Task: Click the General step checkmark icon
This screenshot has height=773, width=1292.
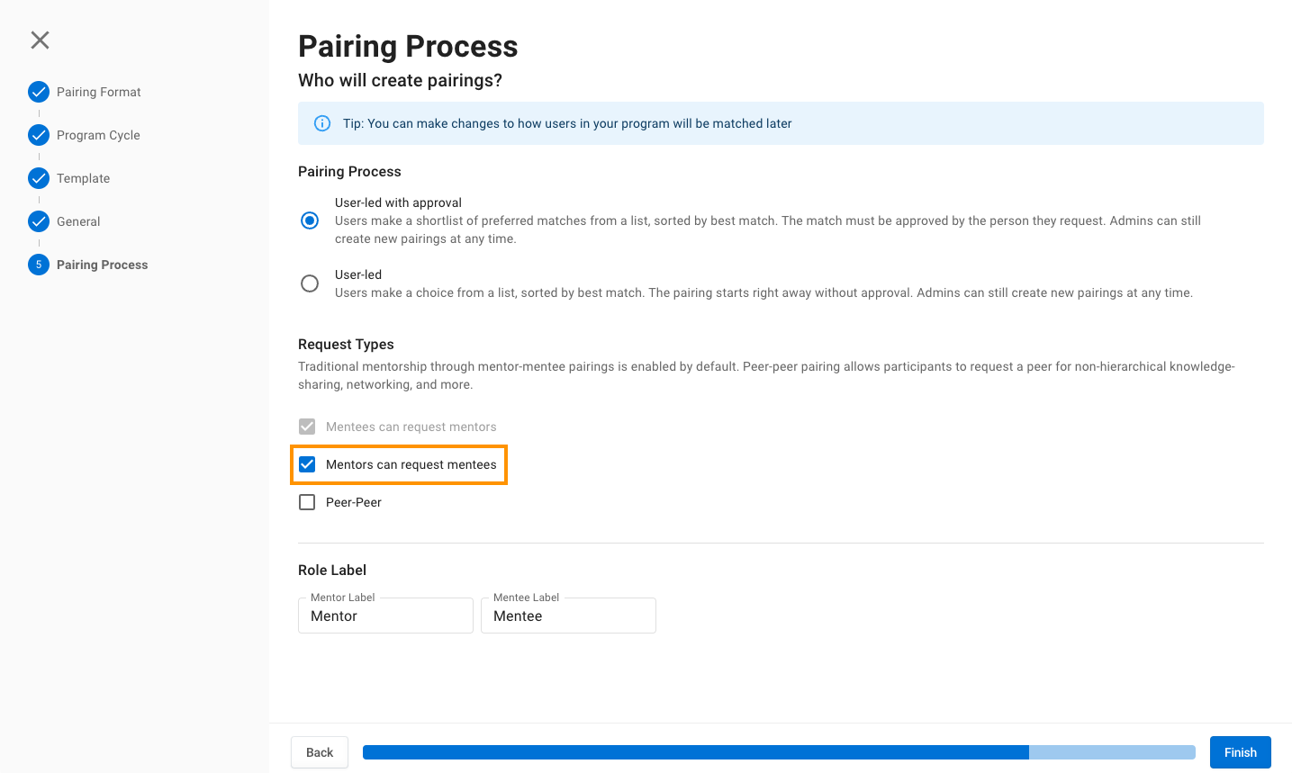Action: click(39, 221)
